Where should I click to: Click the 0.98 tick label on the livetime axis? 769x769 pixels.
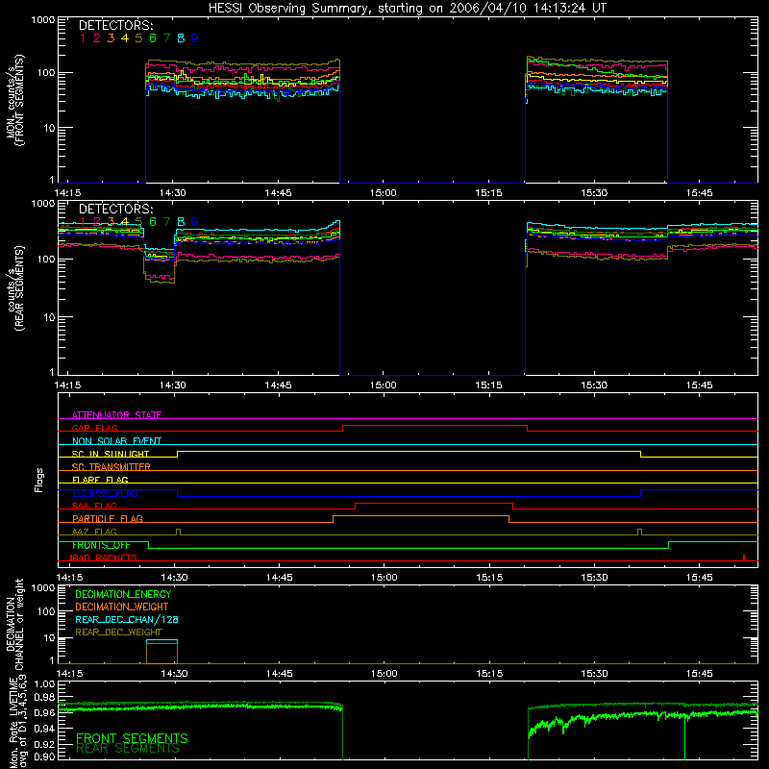tap(43, 697)
